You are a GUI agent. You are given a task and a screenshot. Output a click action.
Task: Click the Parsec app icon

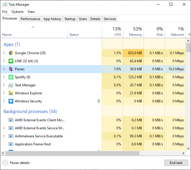coord(11,69)
